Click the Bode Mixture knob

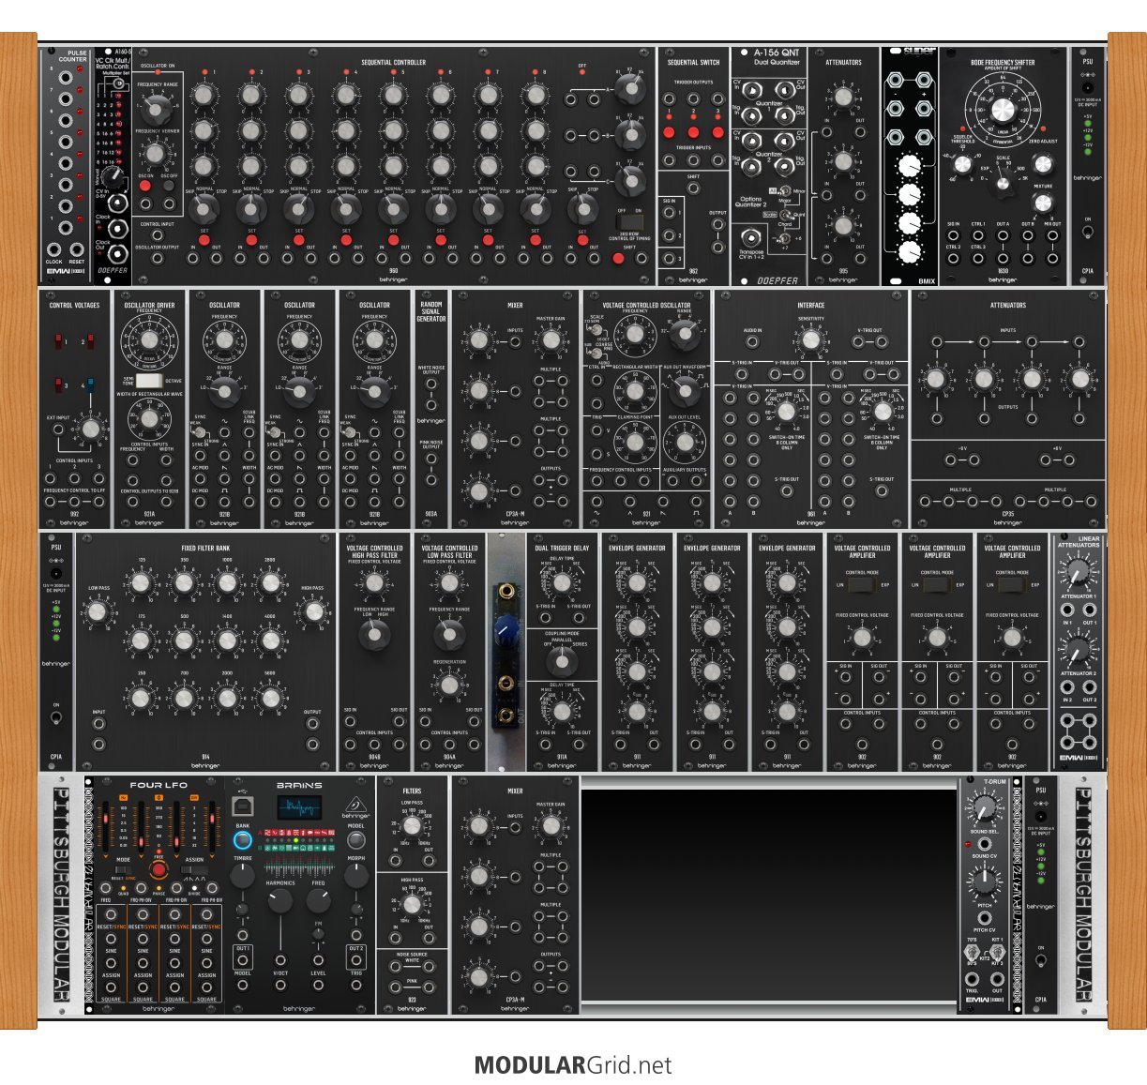[x=1042, y=203]
